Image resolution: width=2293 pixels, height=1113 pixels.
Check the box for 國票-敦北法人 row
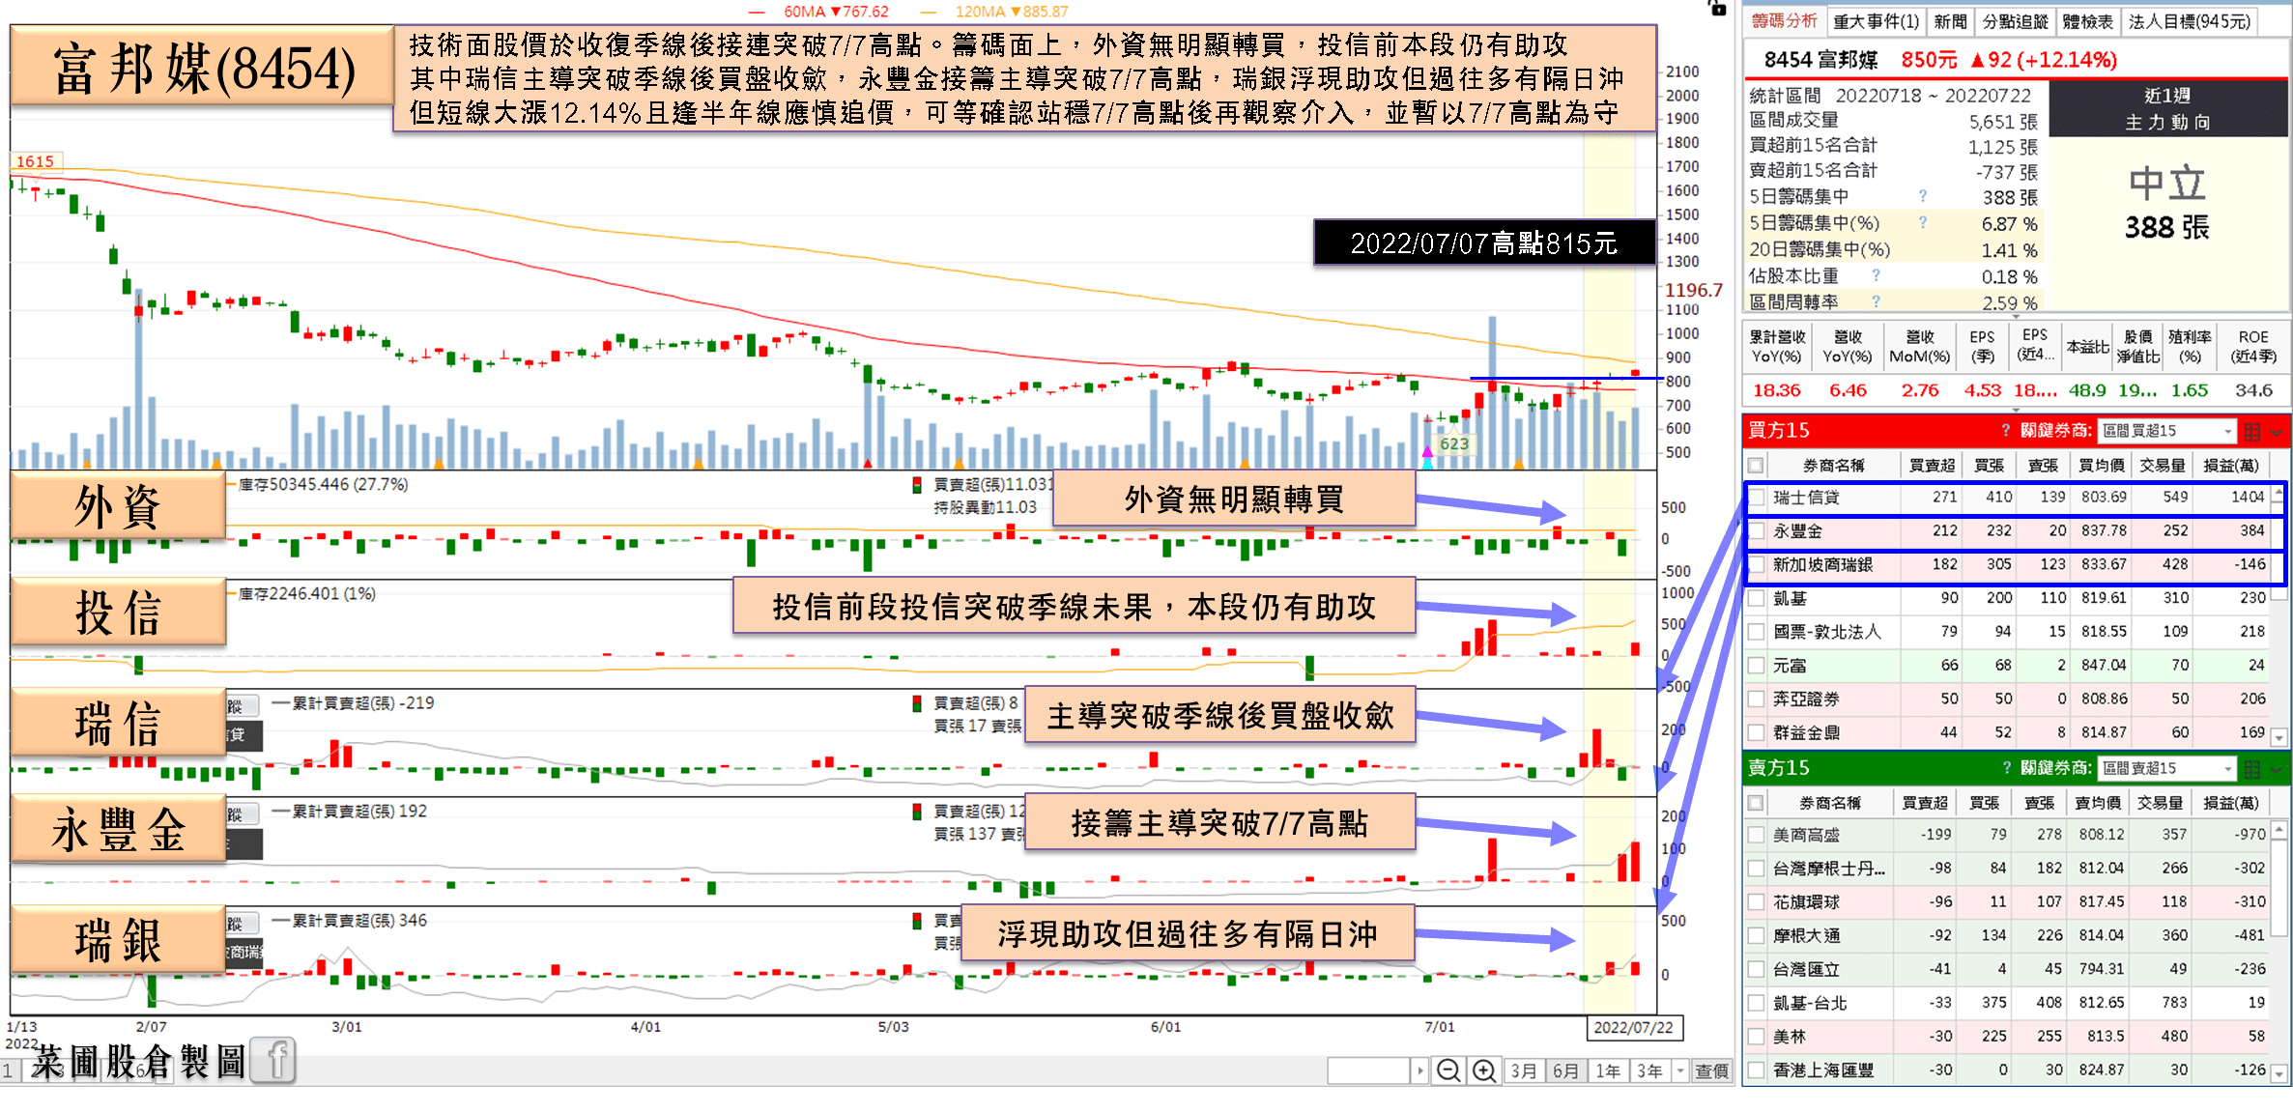(x=1757, y=632)
